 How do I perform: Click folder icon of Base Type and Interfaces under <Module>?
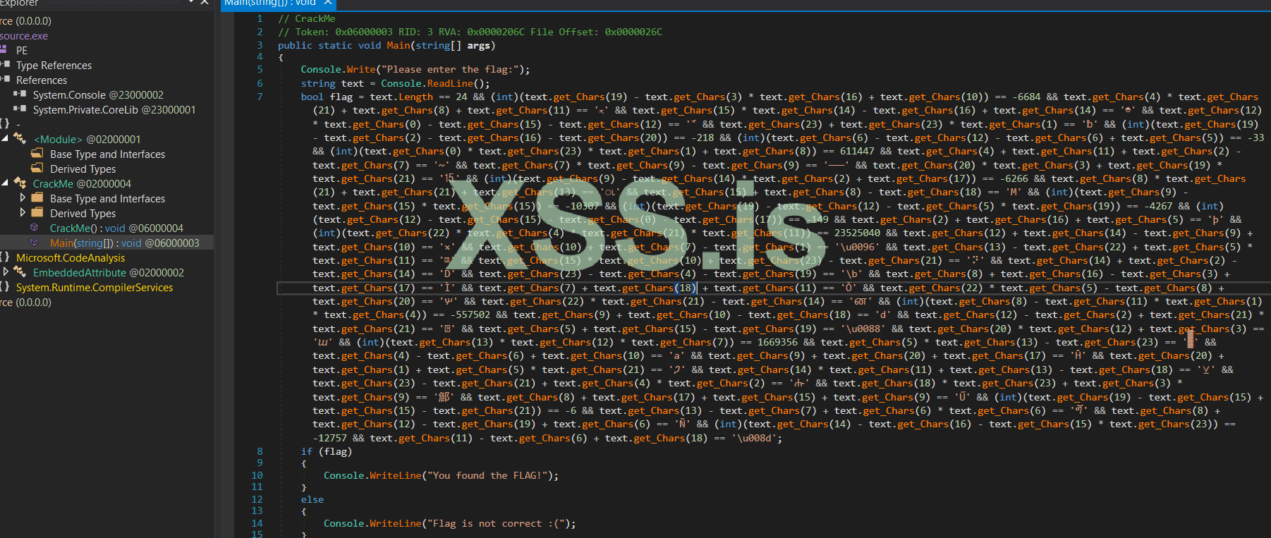tap(37, 154)
